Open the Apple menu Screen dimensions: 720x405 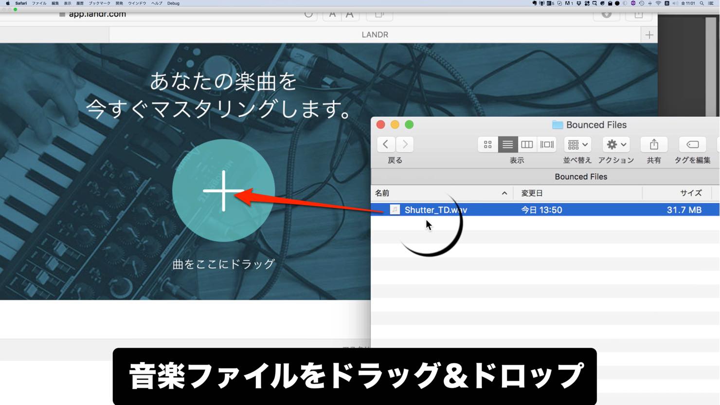click(8, 3)
